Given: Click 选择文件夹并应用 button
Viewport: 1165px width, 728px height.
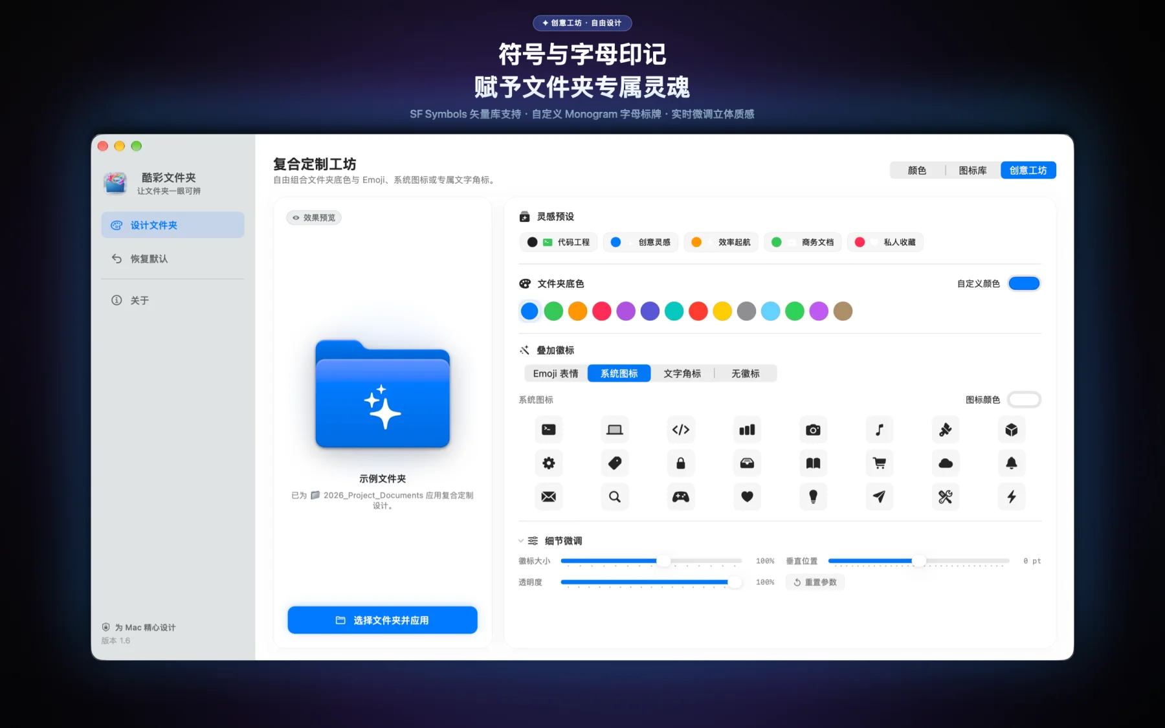Looking at the screenshot, I should [383, 620].
